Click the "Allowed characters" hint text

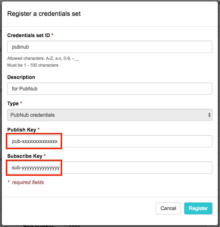point(43,58)
